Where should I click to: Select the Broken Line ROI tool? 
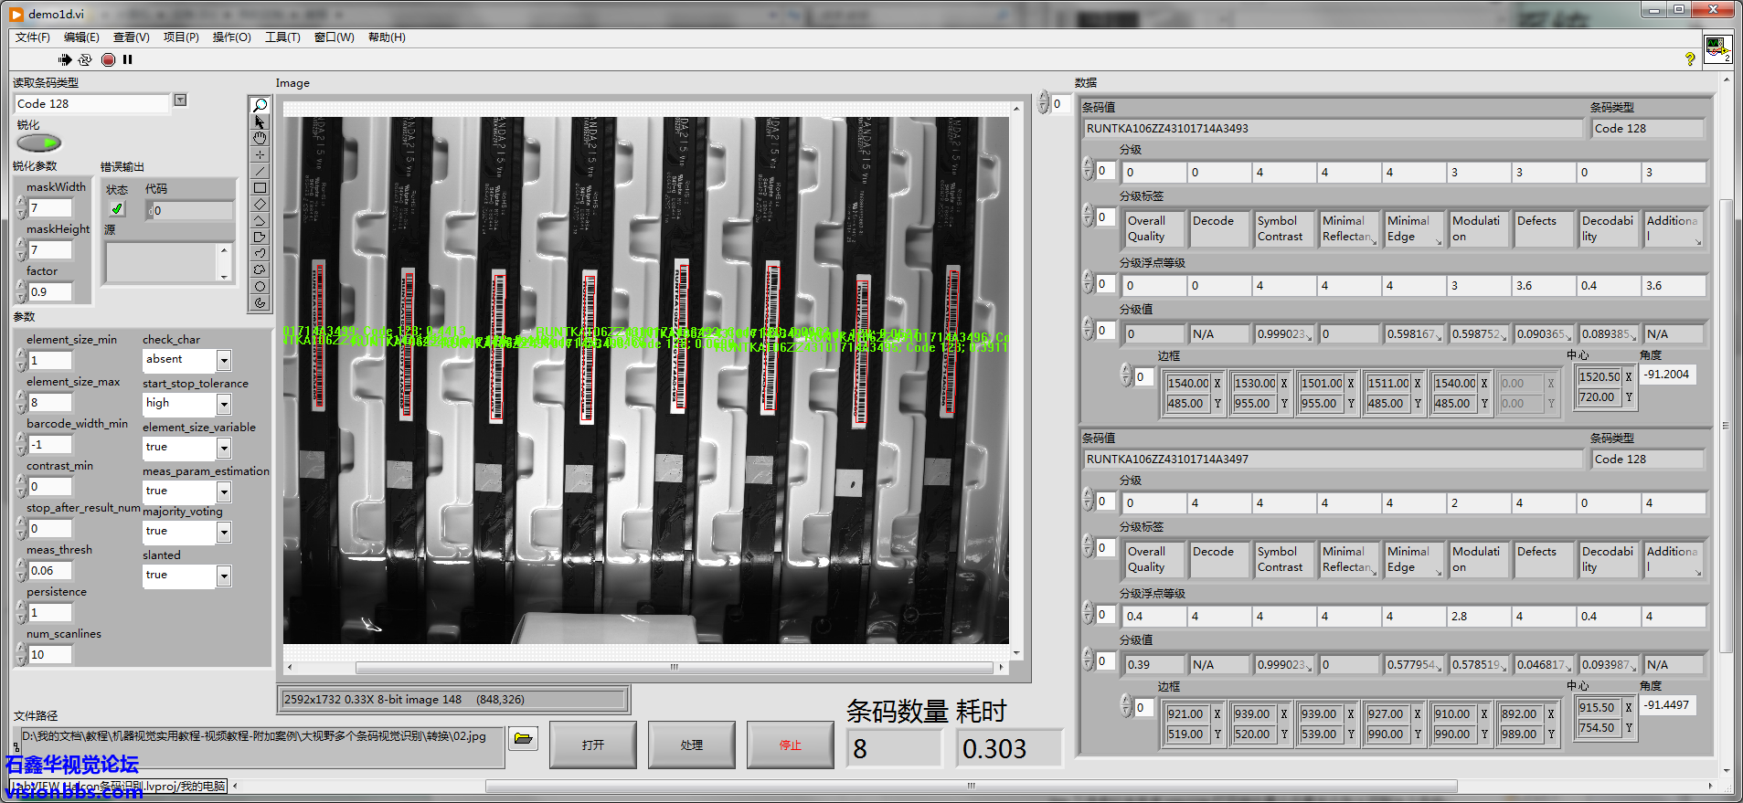click(x=260, y=220)
